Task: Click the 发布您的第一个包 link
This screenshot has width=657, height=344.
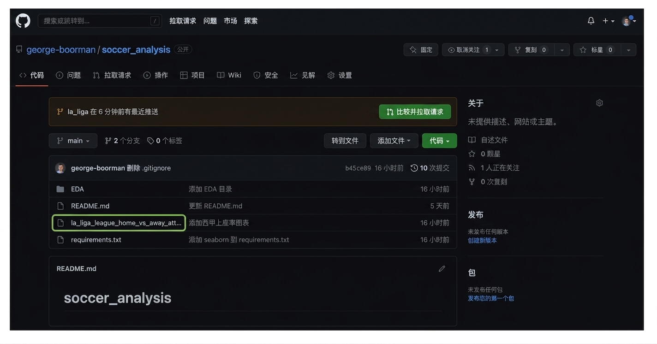Action: [491, 298]
